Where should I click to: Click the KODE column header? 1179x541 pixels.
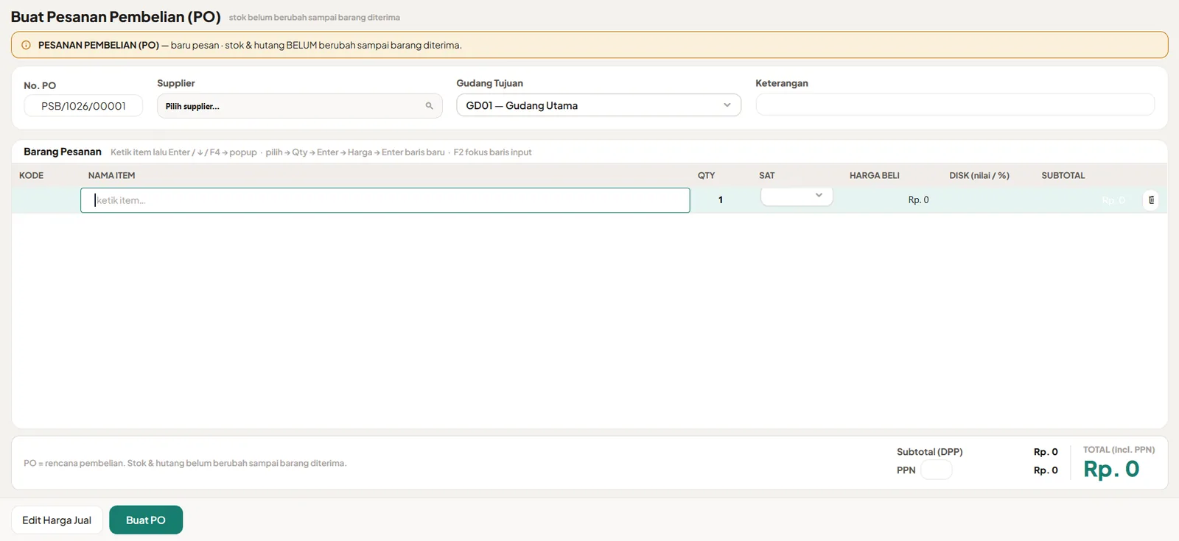32,175
